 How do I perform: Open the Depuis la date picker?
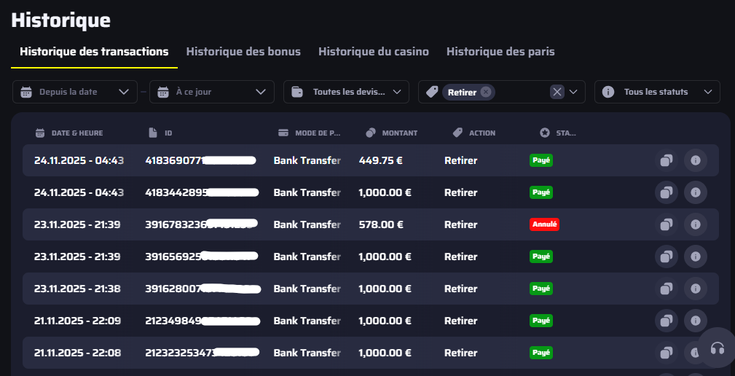point(75,92)
